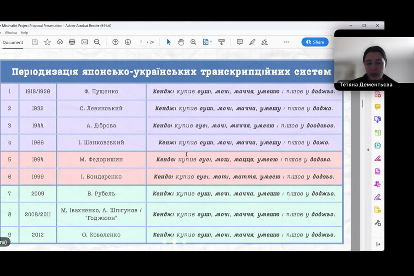Add a comment with speech bubble icon

[x=240, y=42]
